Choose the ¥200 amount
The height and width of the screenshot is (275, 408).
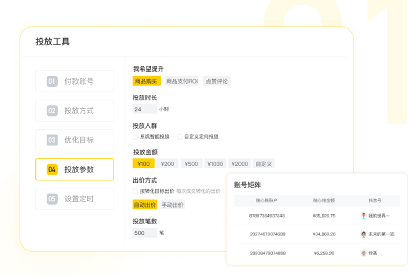167,164
